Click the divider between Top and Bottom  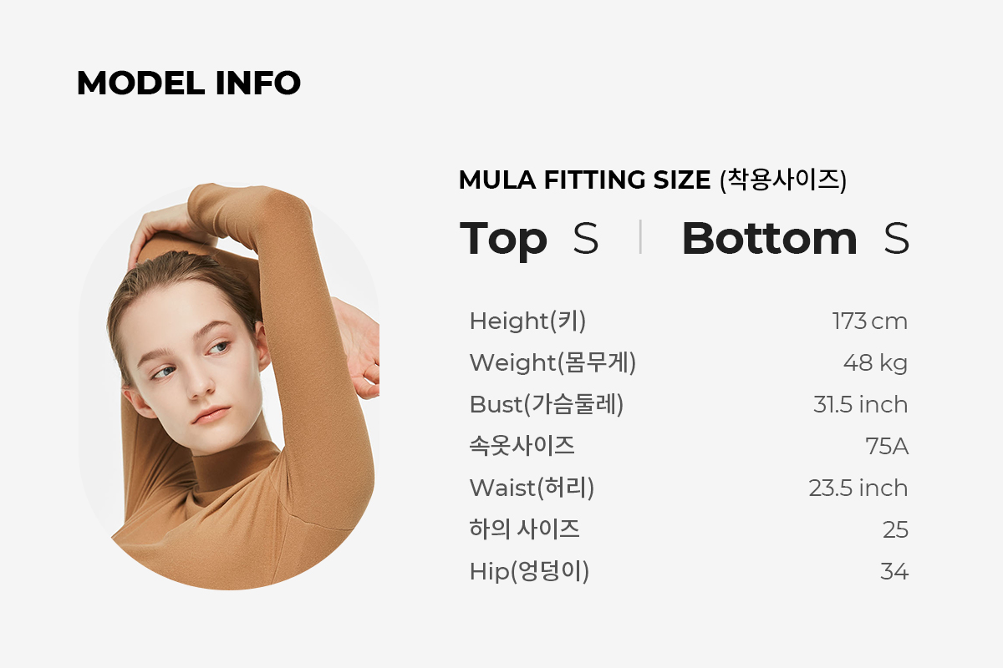[640, 237]
